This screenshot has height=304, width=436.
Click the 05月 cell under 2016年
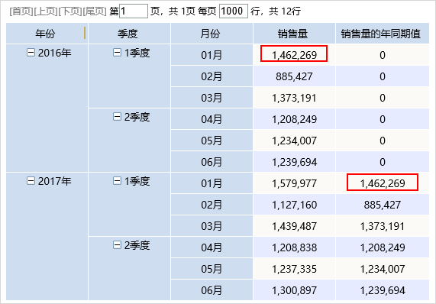pyautogui.click(x=212, y=141)
